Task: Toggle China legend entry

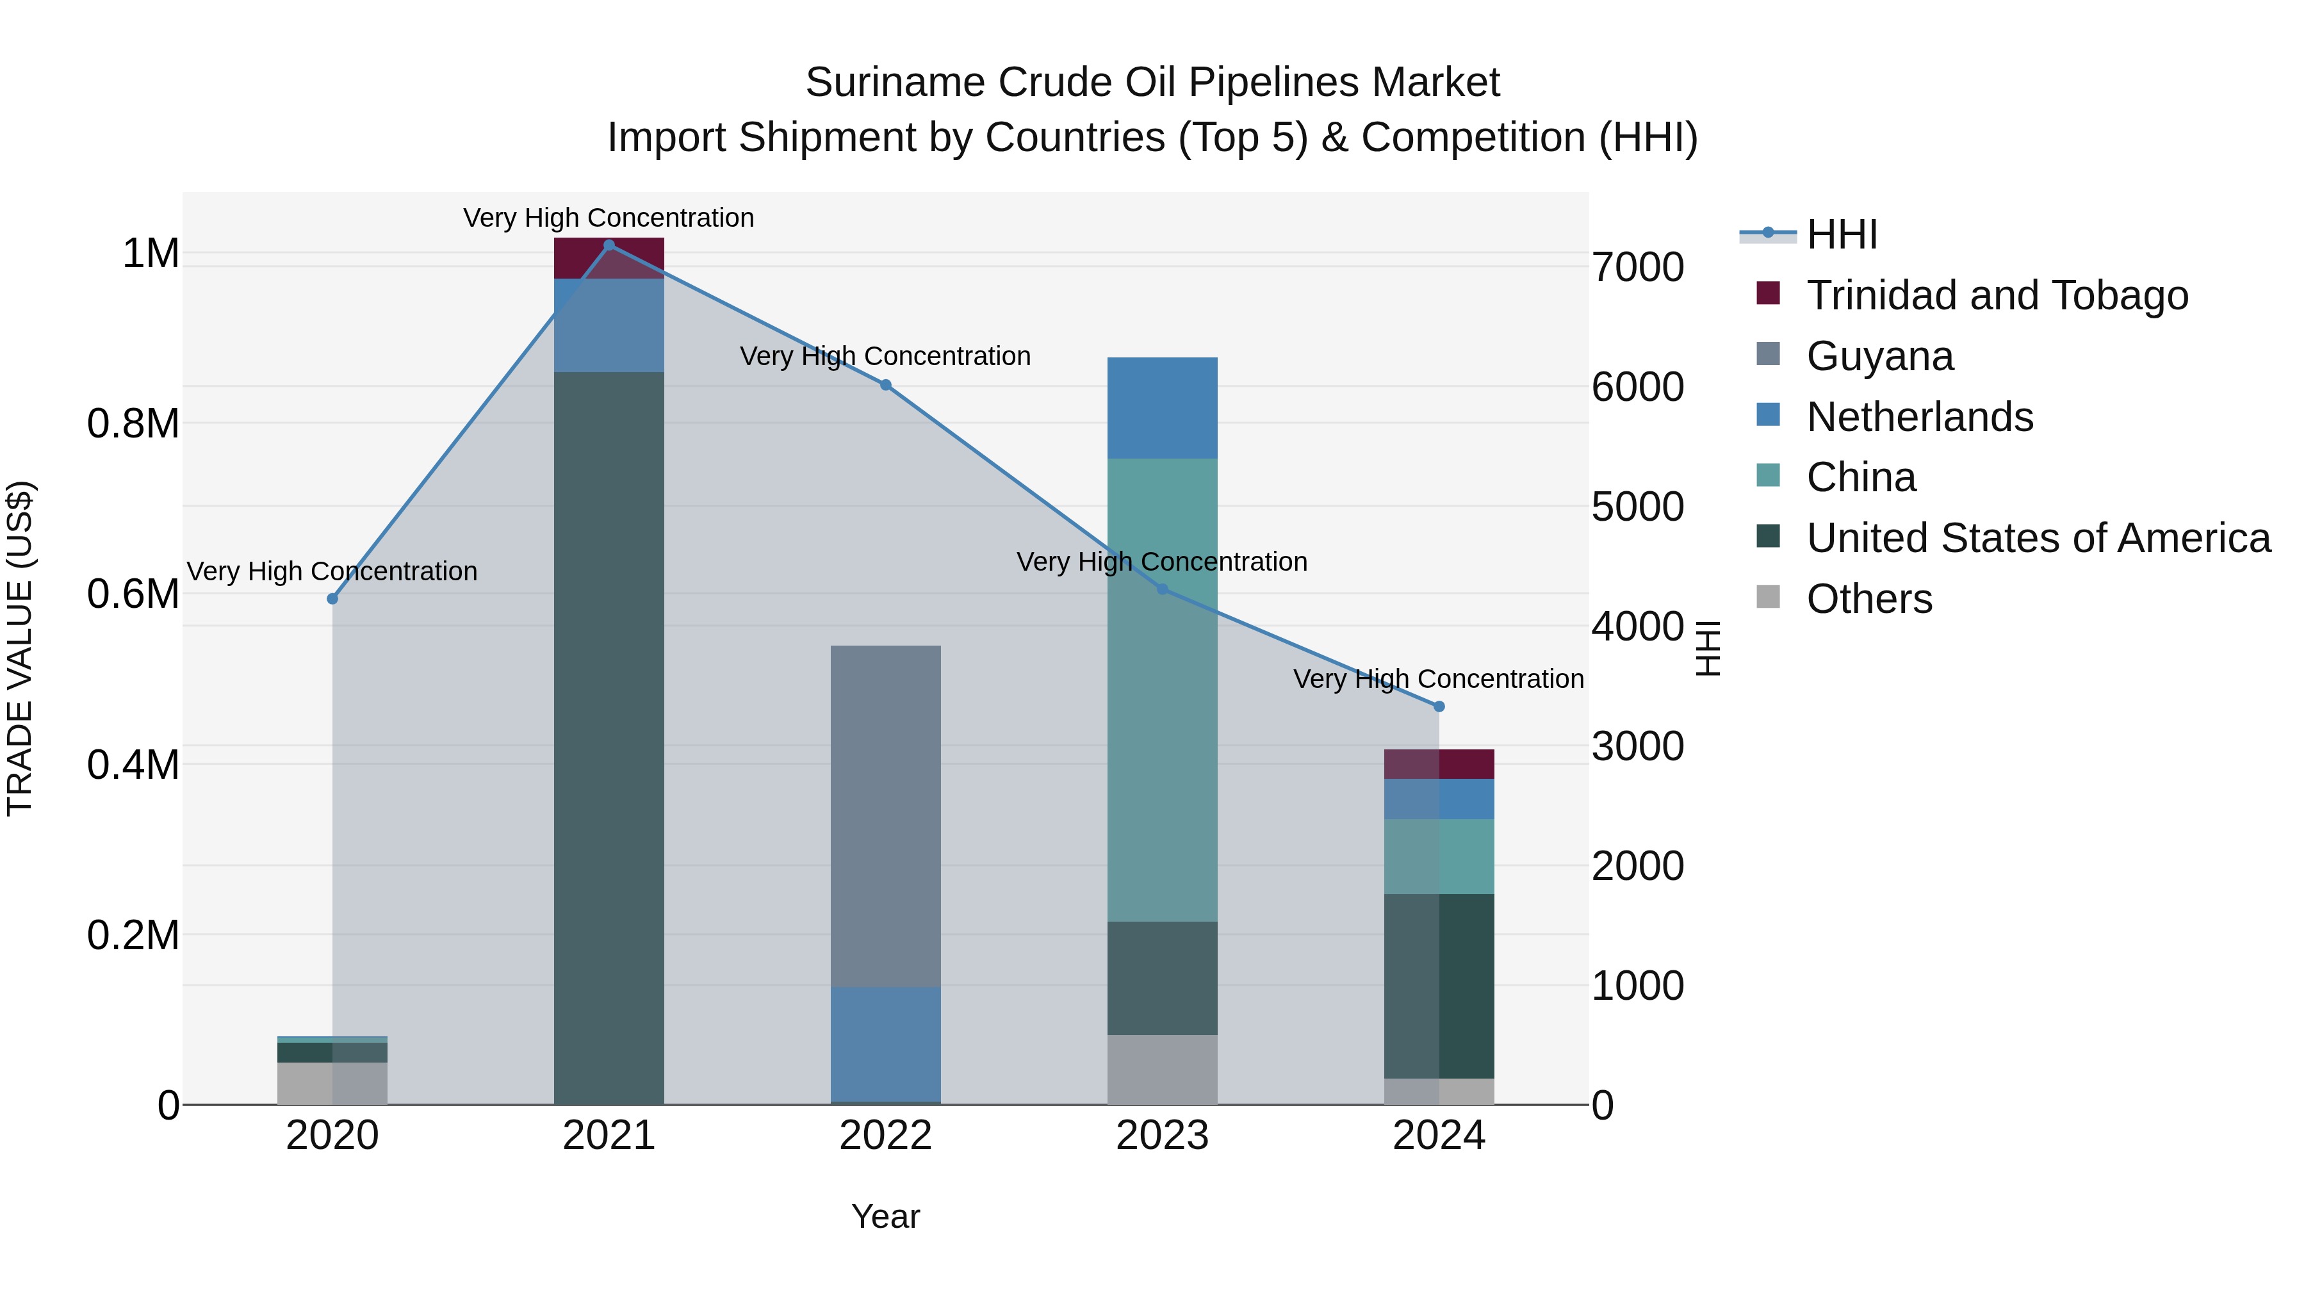Action: click(1836, 477)
